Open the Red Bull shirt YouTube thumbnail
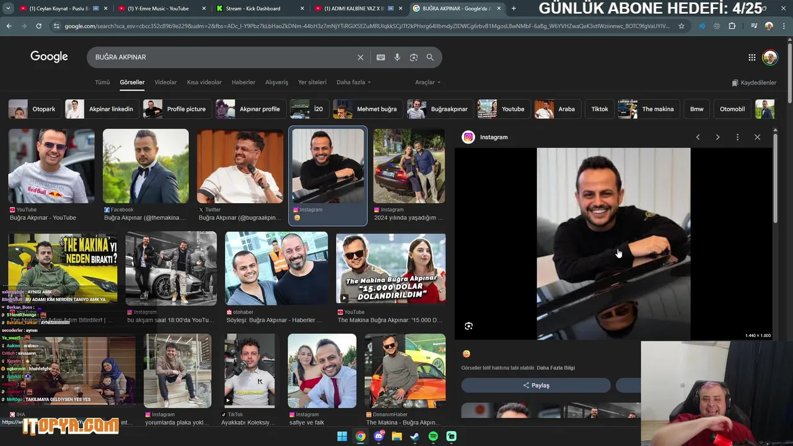This screenshot has height=446, width=793. click(51, 166)
